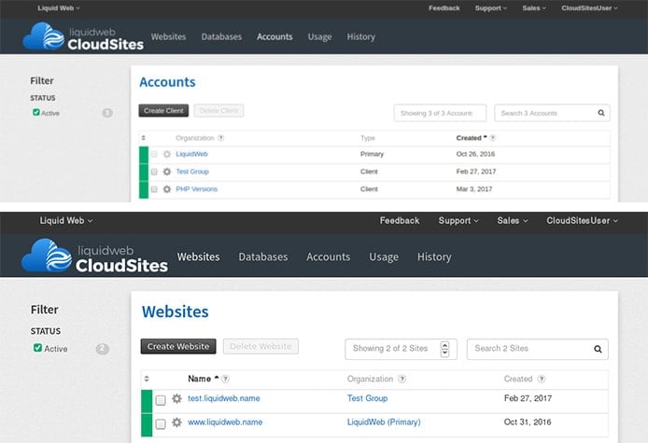Open Usage tab in lower navigation bar

pyautogui.click(x=384, y=256)
